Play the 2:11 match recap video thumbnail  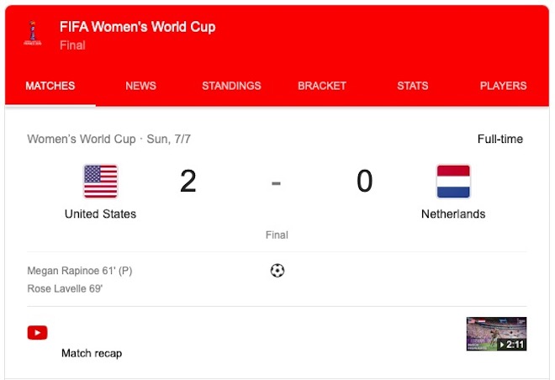click(496, 334)
